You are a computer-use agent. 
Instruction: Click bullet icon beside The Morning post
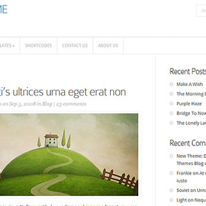172,94
